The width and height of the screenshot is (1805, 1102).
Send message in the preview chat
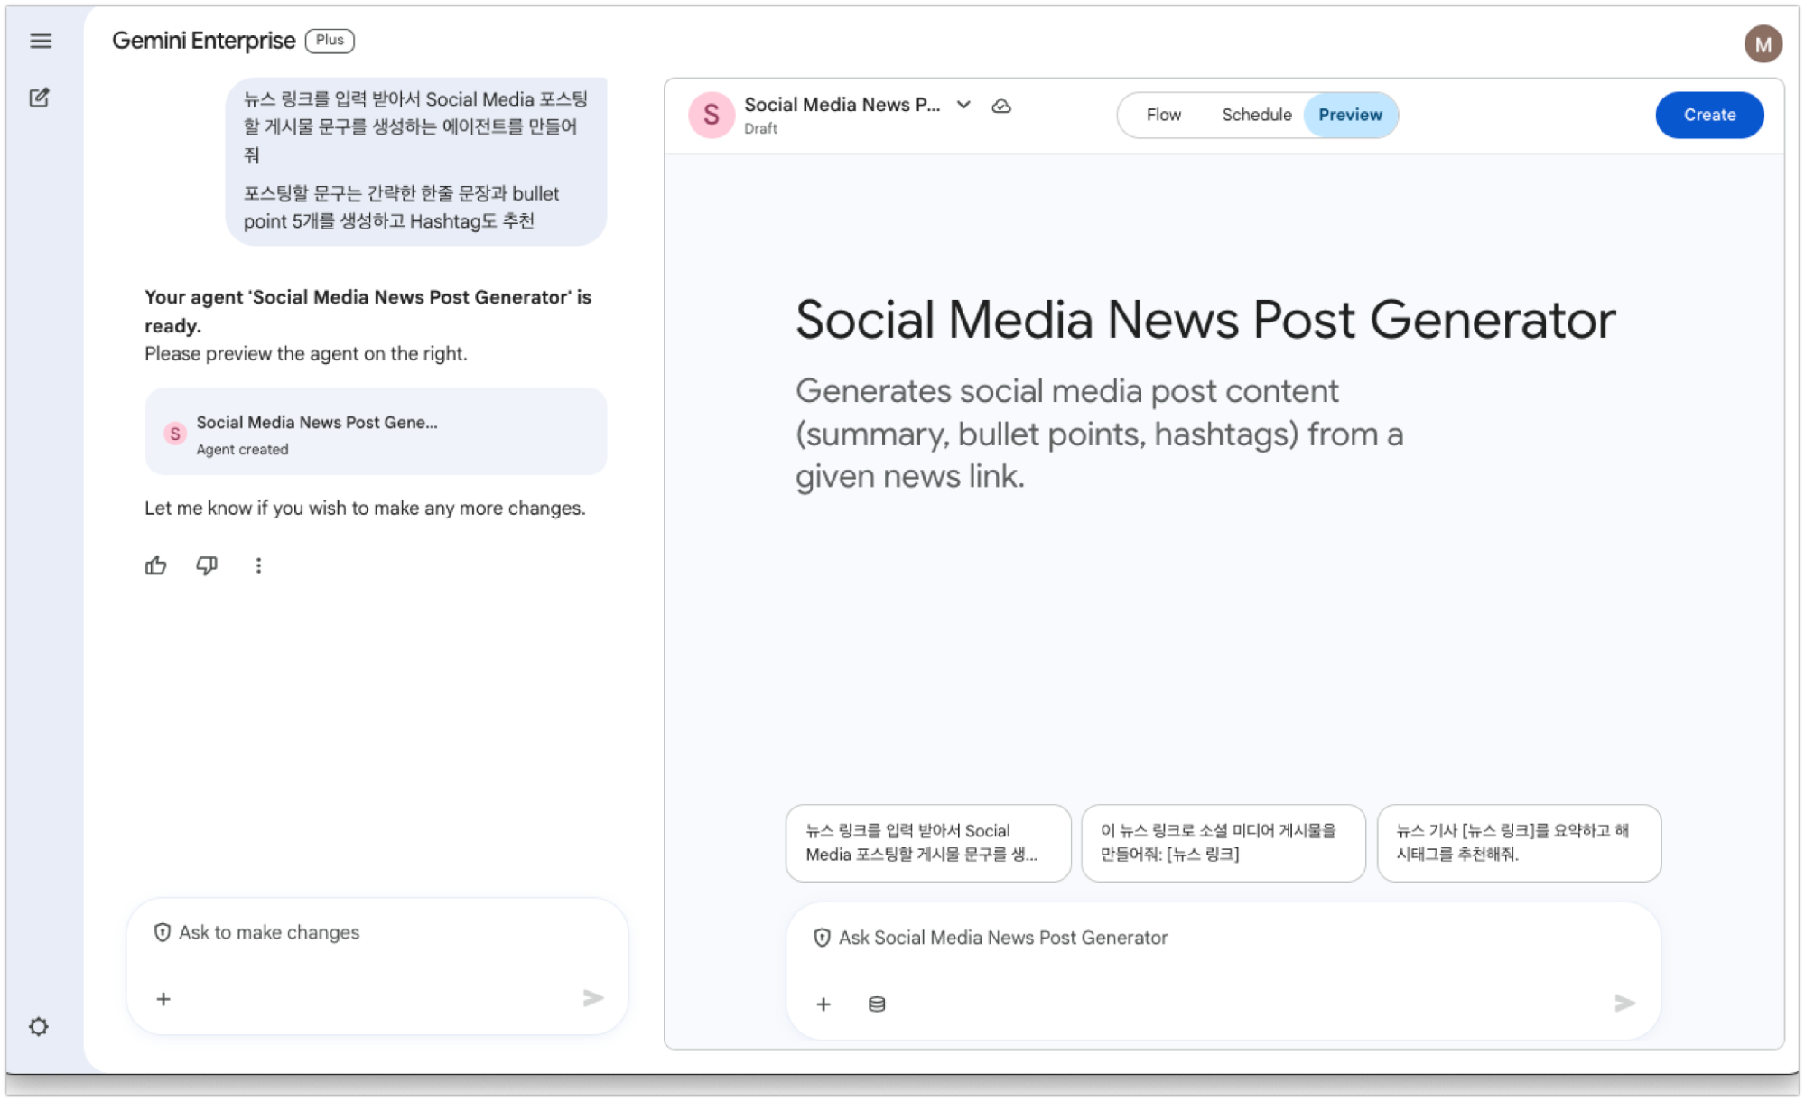(x=1624, y=1003)
